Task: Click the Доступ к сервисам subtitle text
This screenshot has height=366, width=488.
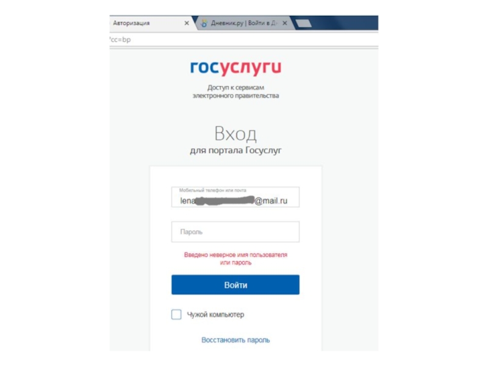Action: 235,91
